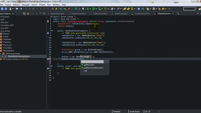201x113 pixels.
Task: Click the Run External Tools icon
Action: (106, 9)
